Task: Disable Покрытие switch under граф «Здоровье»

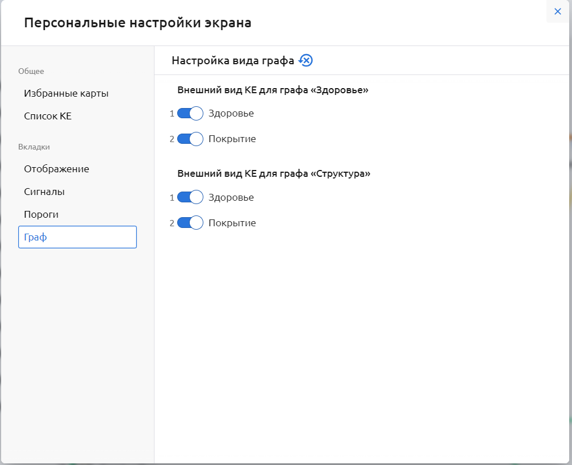Action: 190,139
